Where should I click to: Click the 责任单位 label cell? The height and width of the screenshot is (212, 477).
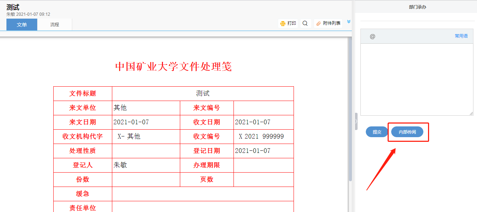point(83,207)
